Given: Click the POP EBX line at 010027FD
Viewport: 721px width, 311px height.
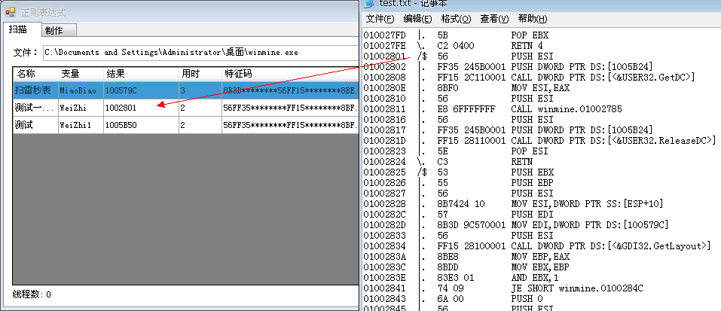Looking at the screenshot, I should point(456,35).
